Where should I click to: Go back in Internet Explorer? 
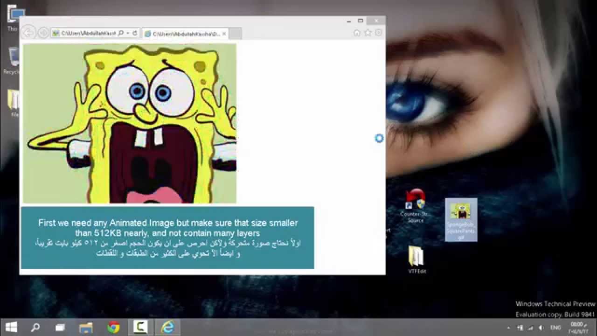click(x=28, y=33)
